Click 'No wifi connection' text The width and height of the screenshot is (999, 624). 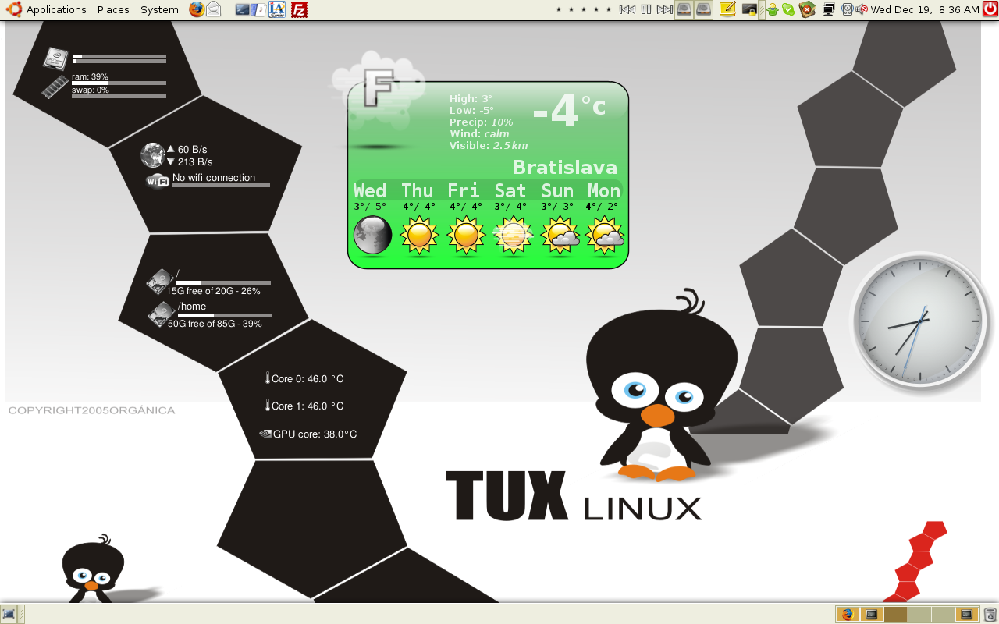pyautogui.click(x=214, y=178)
